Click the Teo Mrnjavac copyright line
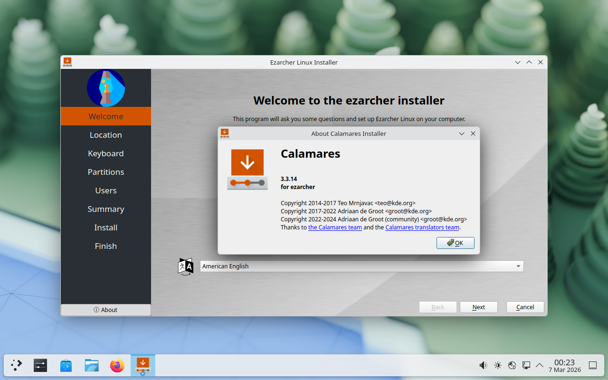This screenshot has width=608, height=380. pyautogui.click(x=348, y=203)
